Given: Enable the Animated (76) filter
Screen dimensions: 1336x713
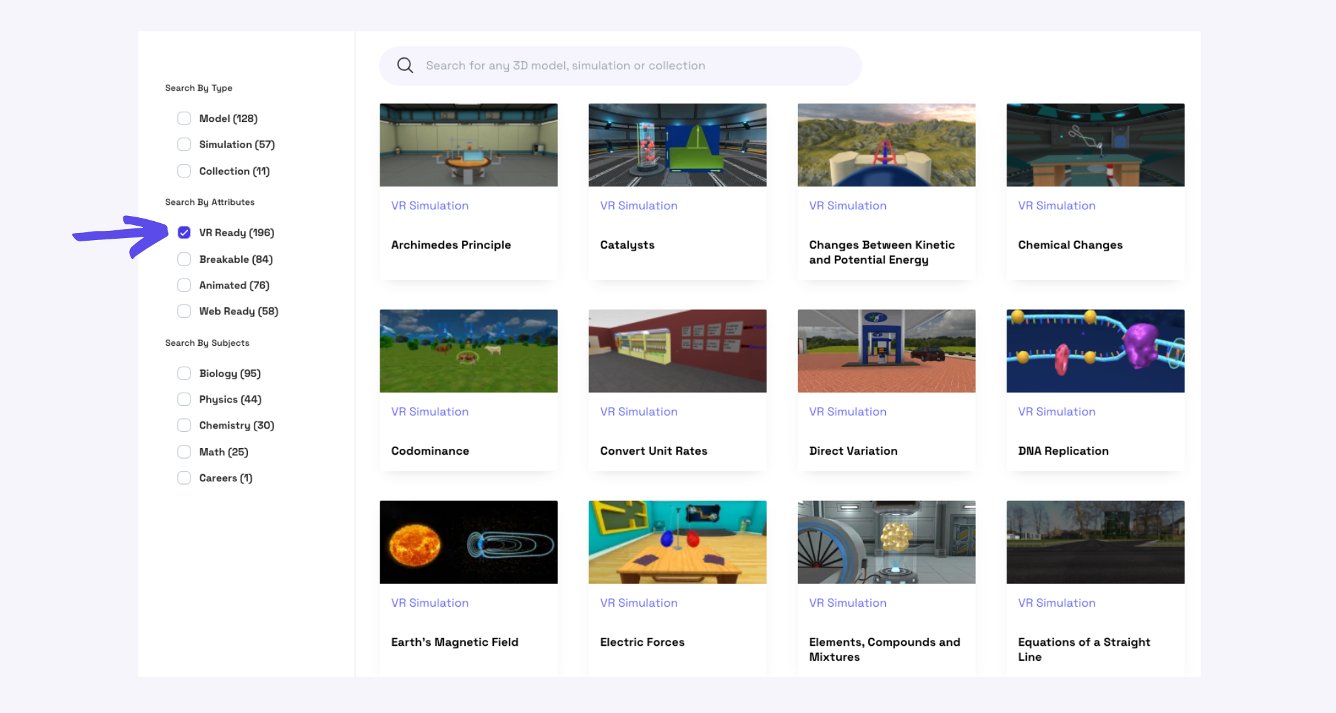Looking at the screenshot, I should 184,285.
